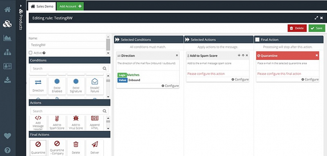Select the Quarantine - Company final action tile
327x156 pixels.
coord(57,147)
